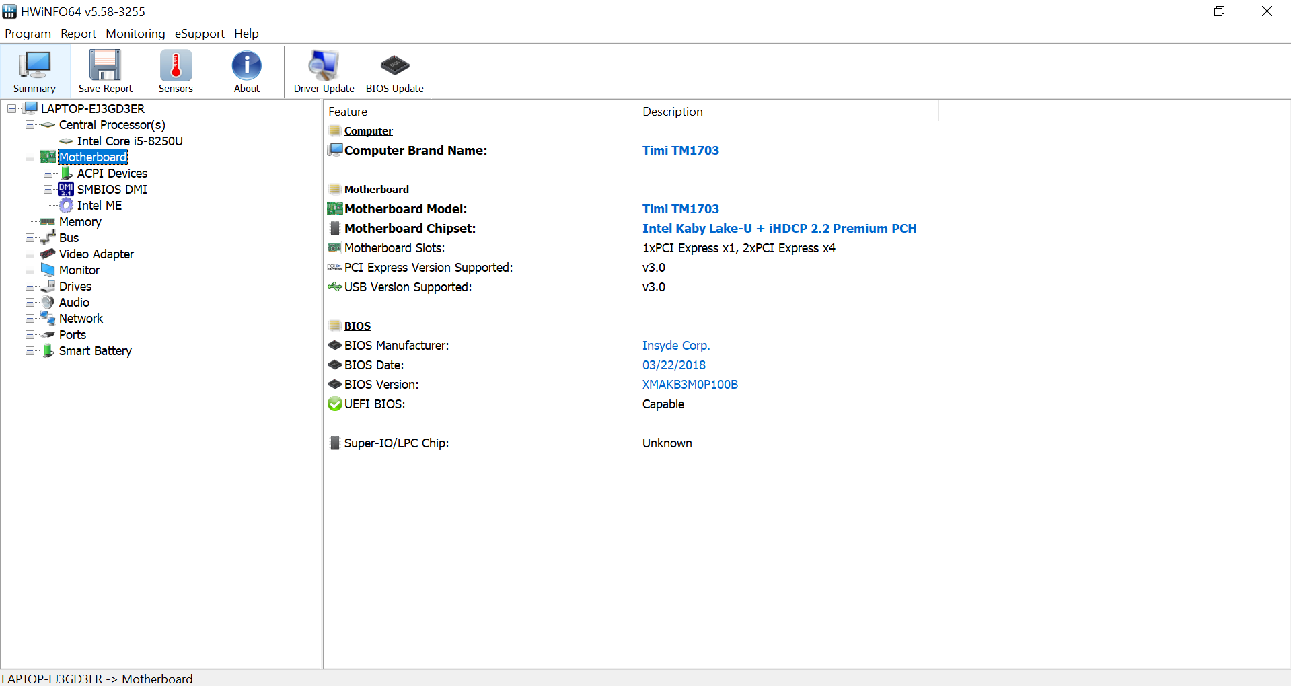Click the Insyde Corp. manufacturer value

[x=676, y=346]
